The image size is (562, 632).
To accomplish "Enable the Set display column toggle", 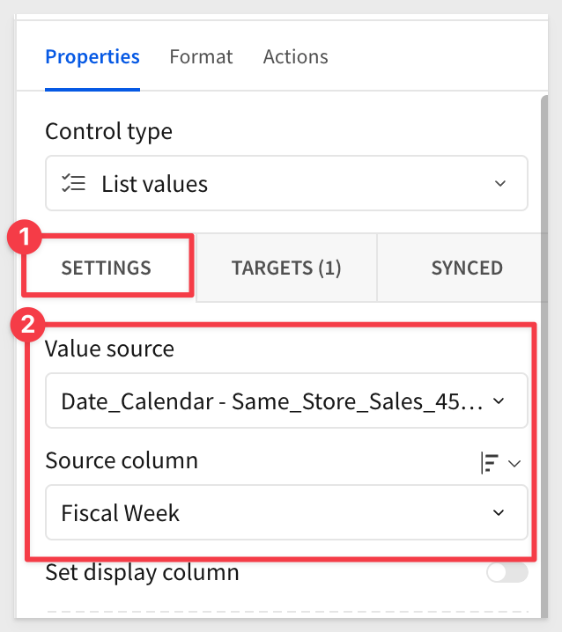I will coord(507,573).
